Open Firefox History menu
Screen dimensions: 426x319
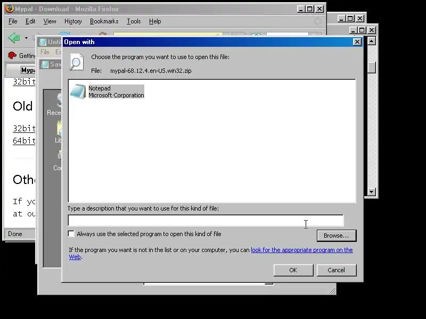click(73, 21)
